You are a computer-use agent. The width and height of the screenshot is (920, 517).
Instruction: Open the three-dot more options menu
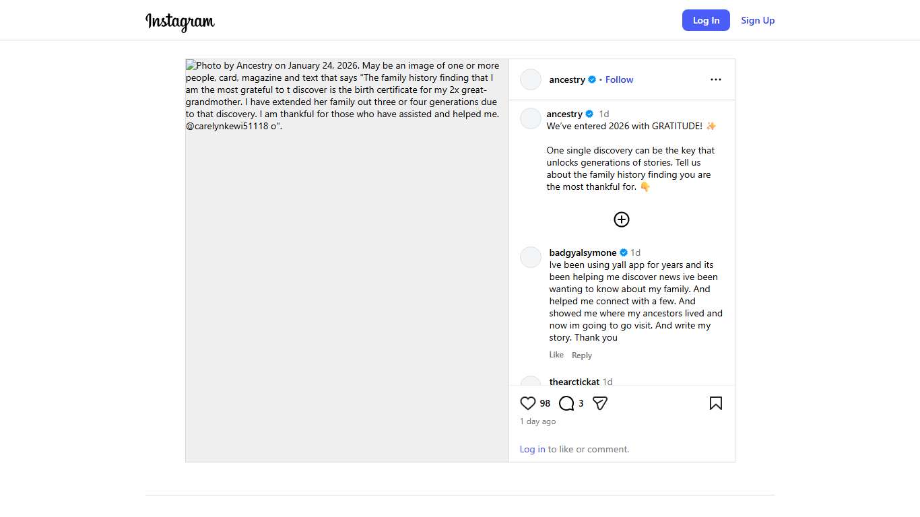[715, 79]
